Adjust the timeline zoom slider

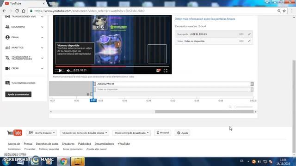(244, 107)
